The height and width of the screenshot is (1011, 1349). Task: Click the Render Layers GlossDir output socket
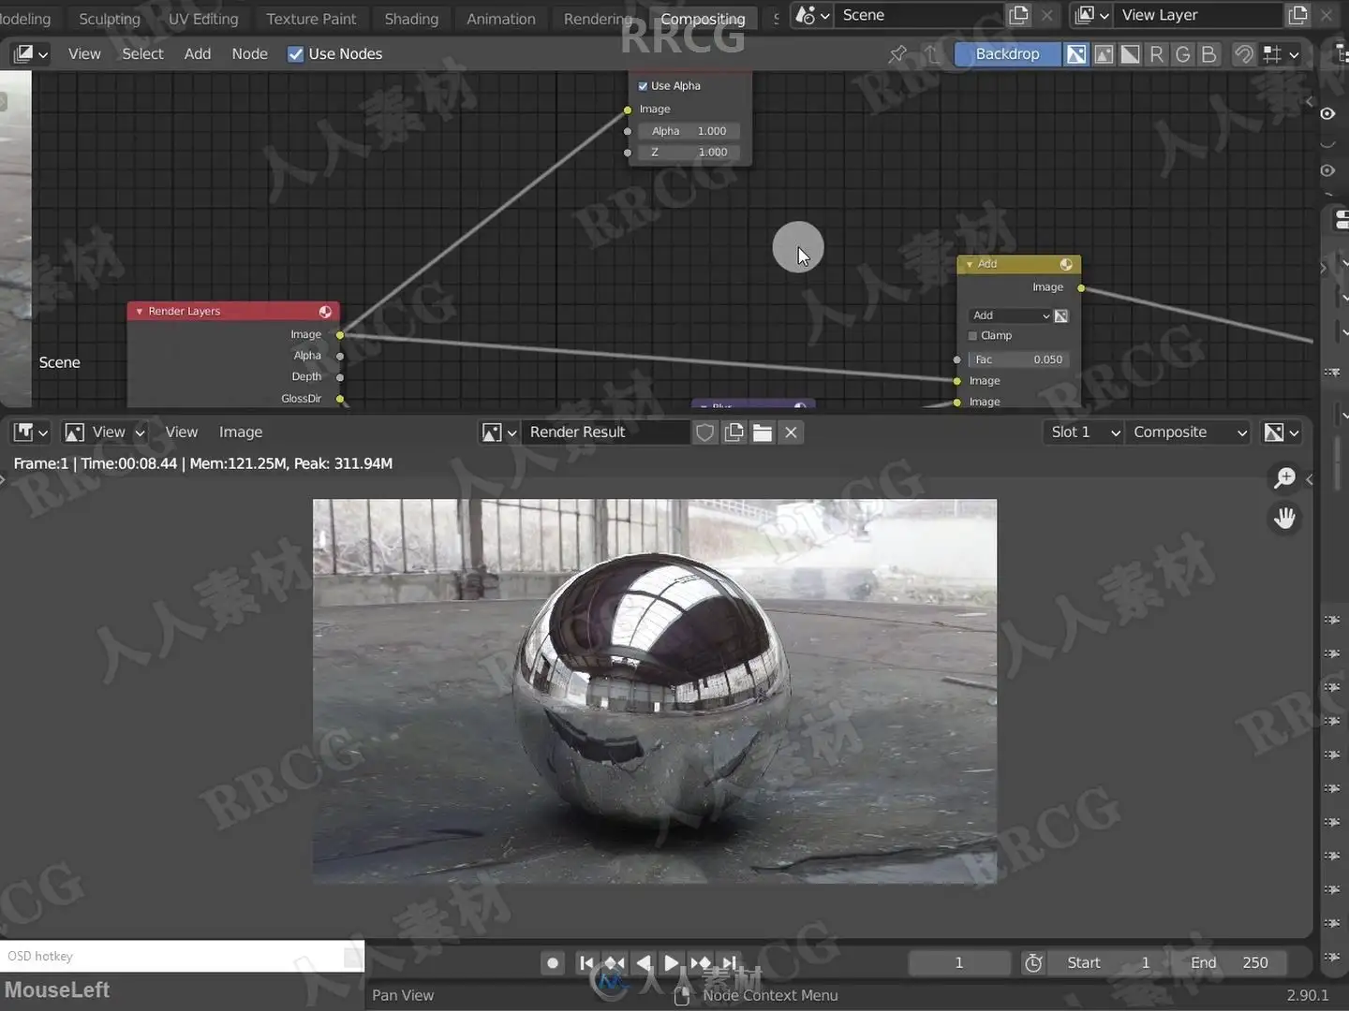tap(340, 399)
